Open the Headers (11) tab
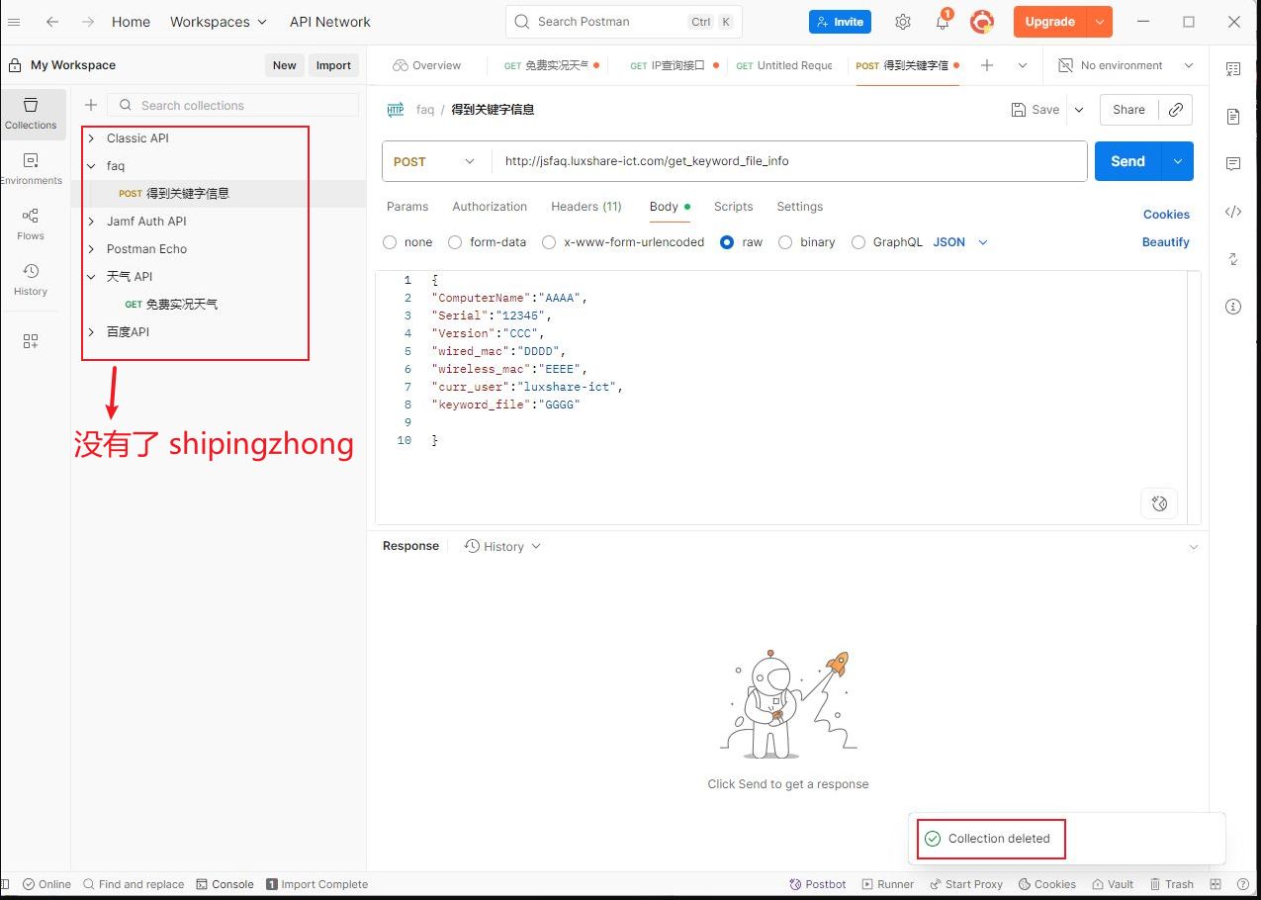The image size is (1261, 900). 585,207
